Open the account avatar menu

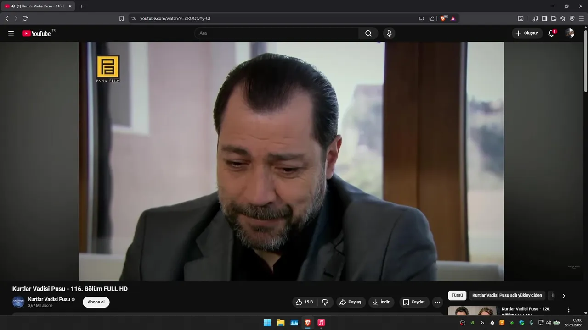coord(570,33)
